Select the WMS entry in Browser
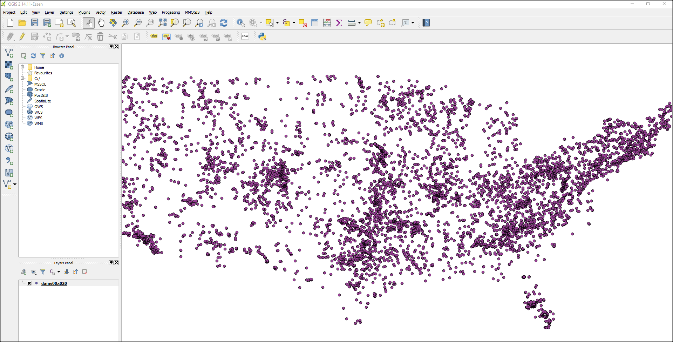Screen dimensions: 673x342 pos(39,123)
